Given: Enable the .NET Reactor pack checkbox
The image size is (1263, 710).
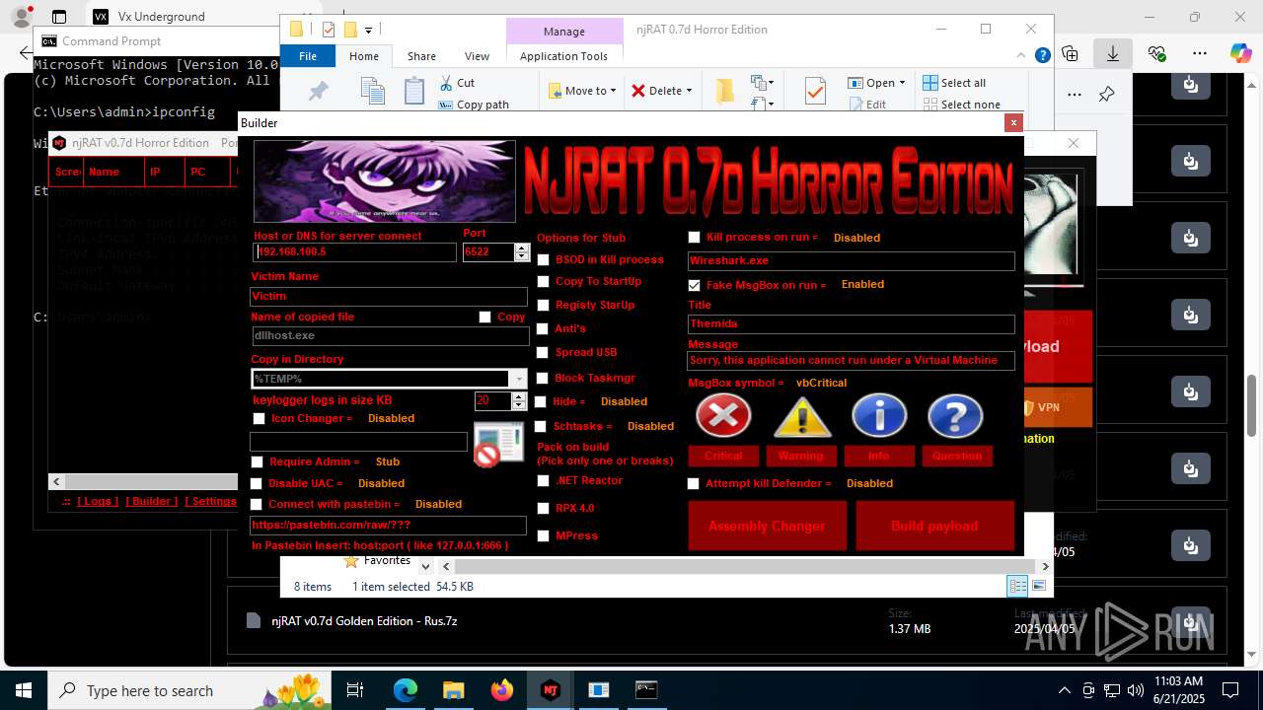Looking at the screenshot, I should (544, 480).
